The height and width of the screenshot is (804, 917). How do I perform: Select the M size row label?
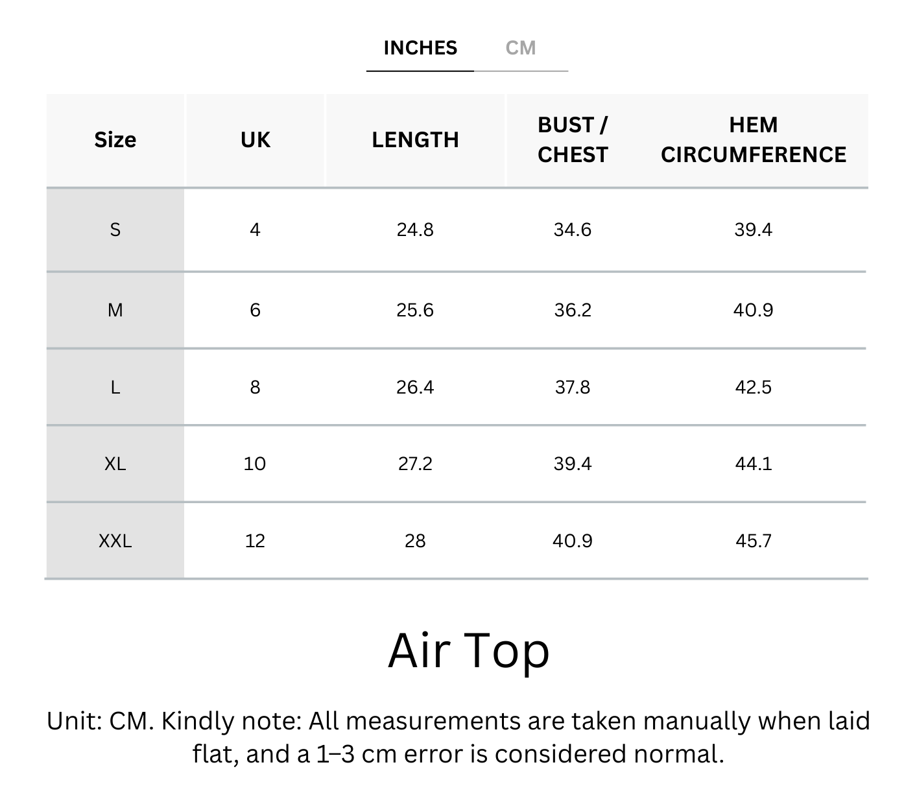(x=115, y=311)
